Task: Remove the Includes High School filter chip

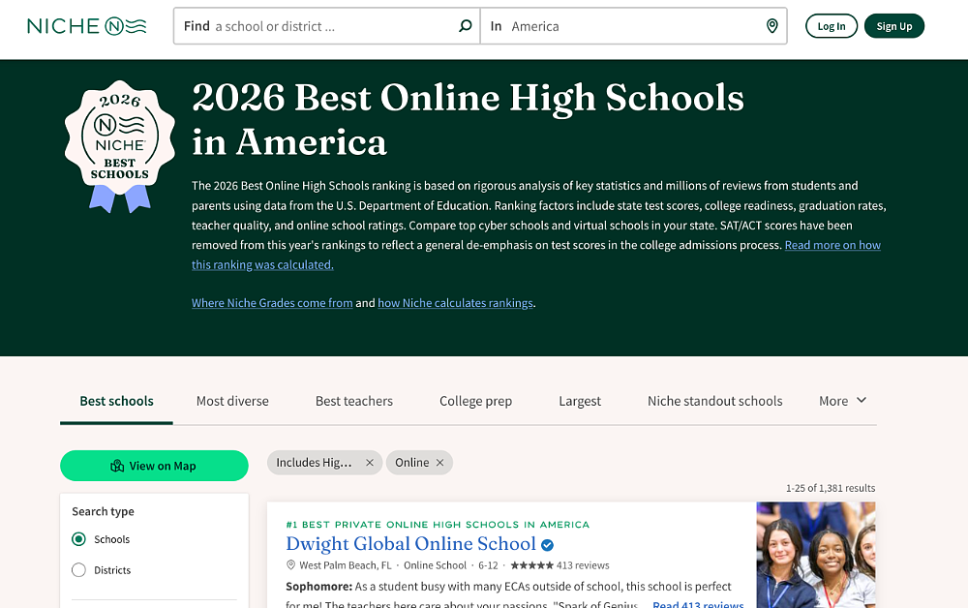Action: (x=369, y=463)
